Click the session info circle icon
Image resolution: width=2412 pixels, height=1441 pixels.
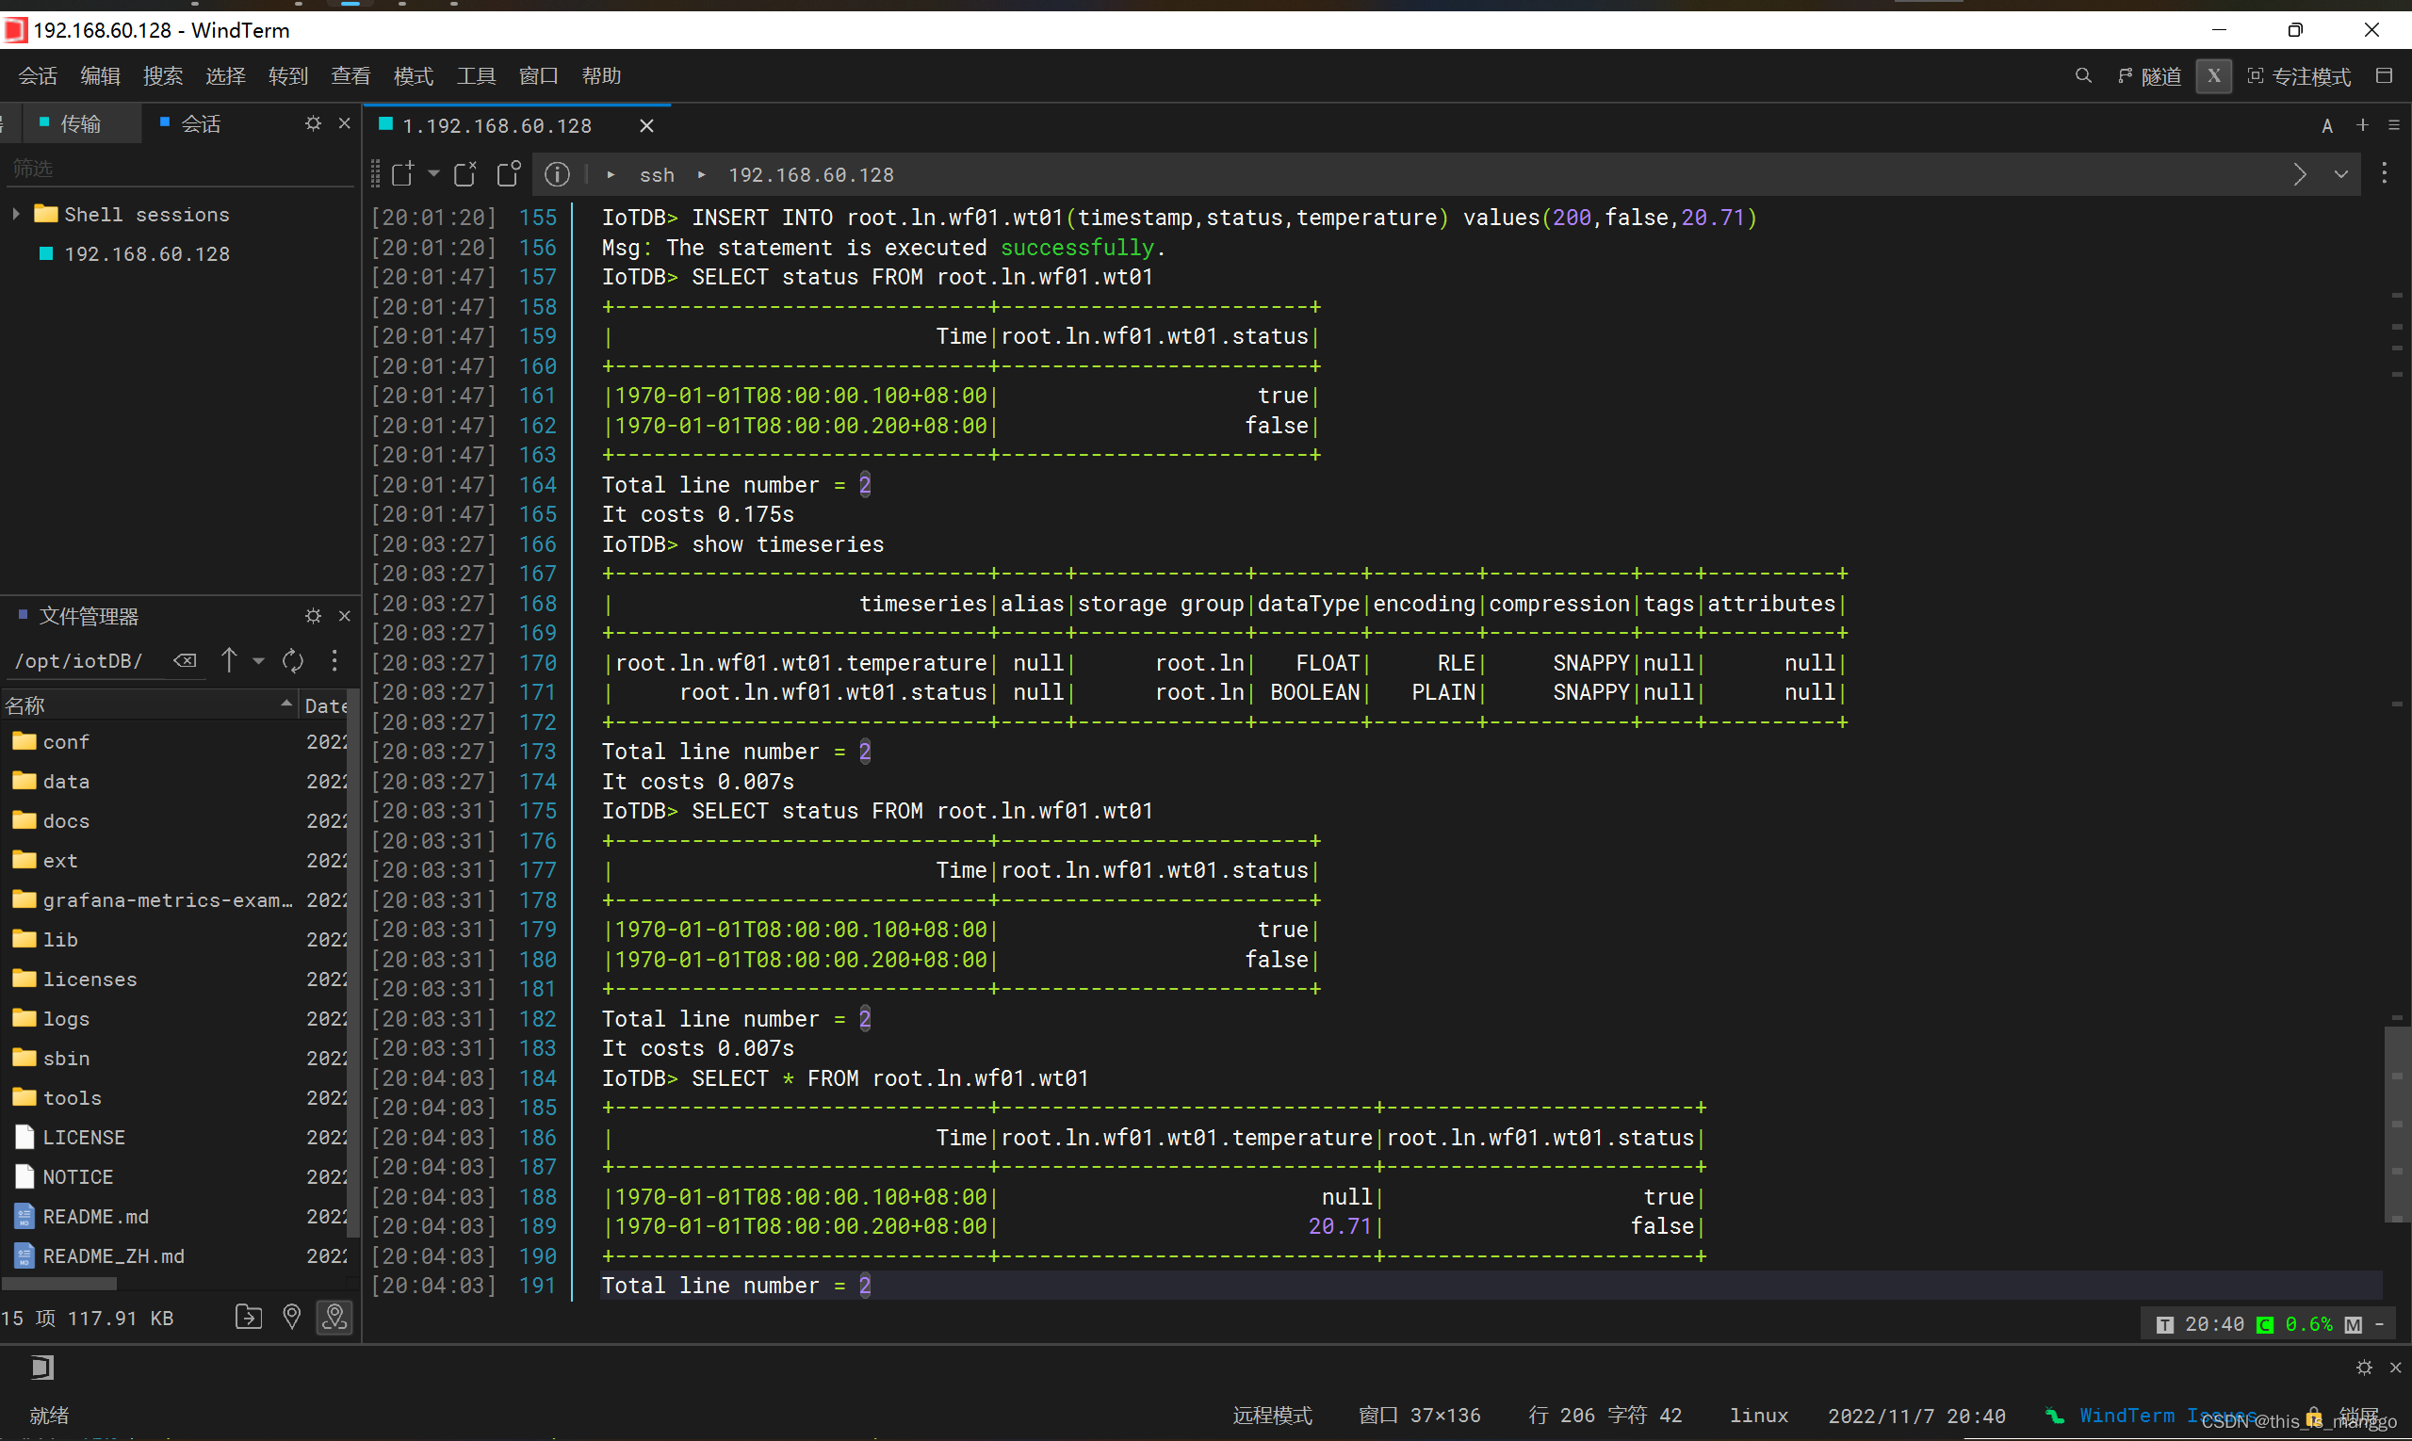557,174
